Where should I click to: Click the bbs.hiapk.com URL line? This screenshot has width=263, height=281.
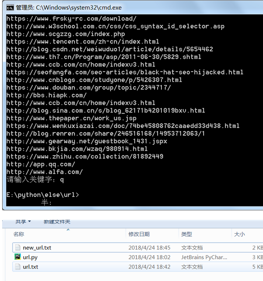(x=46, y=95)
